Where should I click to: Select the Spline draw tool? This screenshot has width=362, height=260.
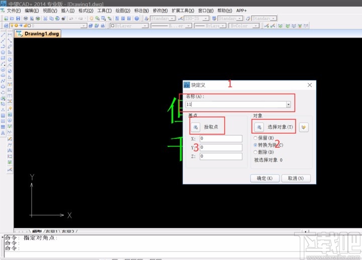click(3, 81)
